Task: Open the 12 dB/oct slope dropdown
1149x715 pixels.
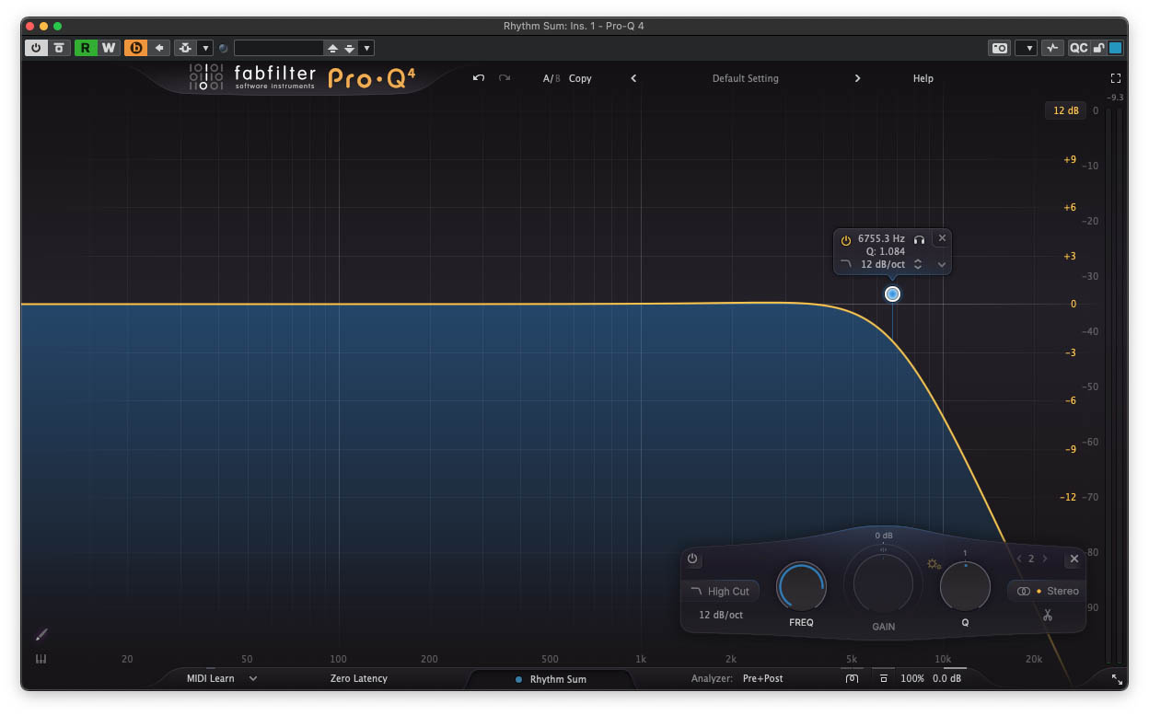Action: [941, 264]
